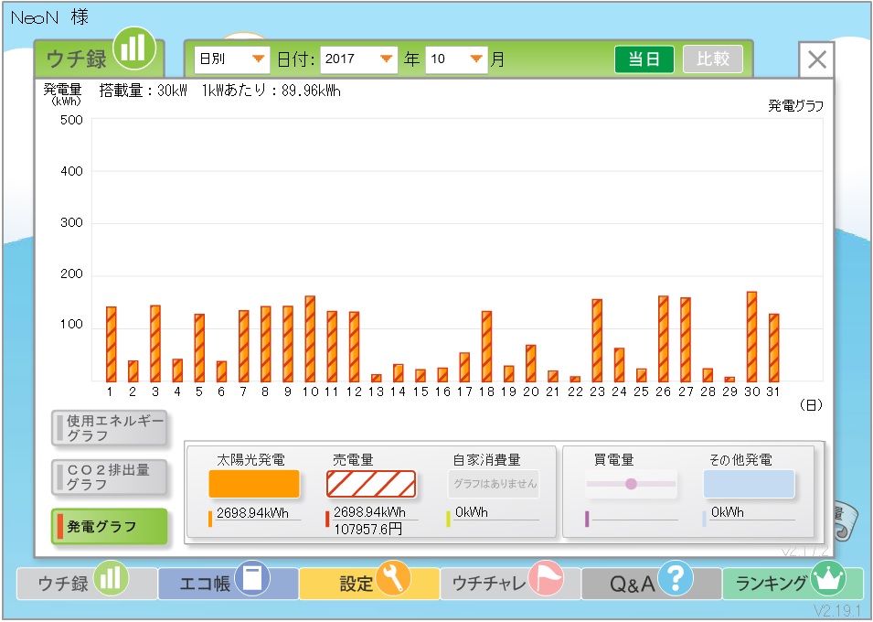Close the graph panel with X button
The width and height of the screenshot is (873, 622).
816,59
